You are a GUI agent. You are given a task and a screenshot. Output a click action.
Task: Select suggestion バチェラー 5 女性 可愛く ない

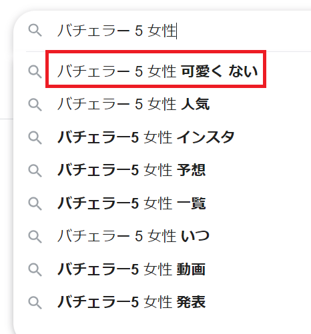click(158, 71)
